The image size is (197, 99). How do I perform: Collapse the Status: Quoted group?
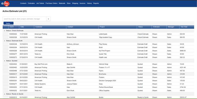(5, 61)
